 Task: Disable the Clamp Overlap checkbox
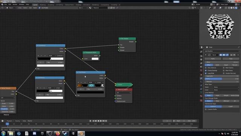206,71
